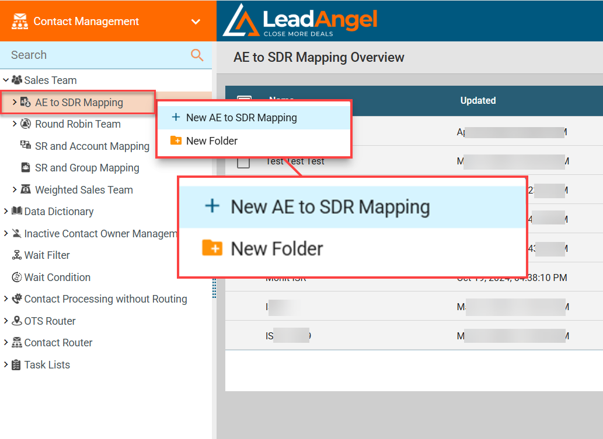This screenshot has width=603, height=439.
Task: Sort by the Updated column header
Action: (477, 100)
